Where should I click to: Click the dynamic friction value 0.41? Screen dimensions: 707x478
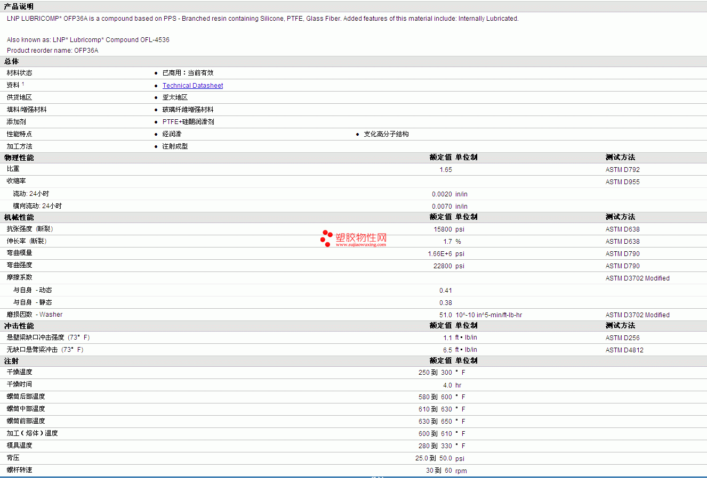(446, 291)
